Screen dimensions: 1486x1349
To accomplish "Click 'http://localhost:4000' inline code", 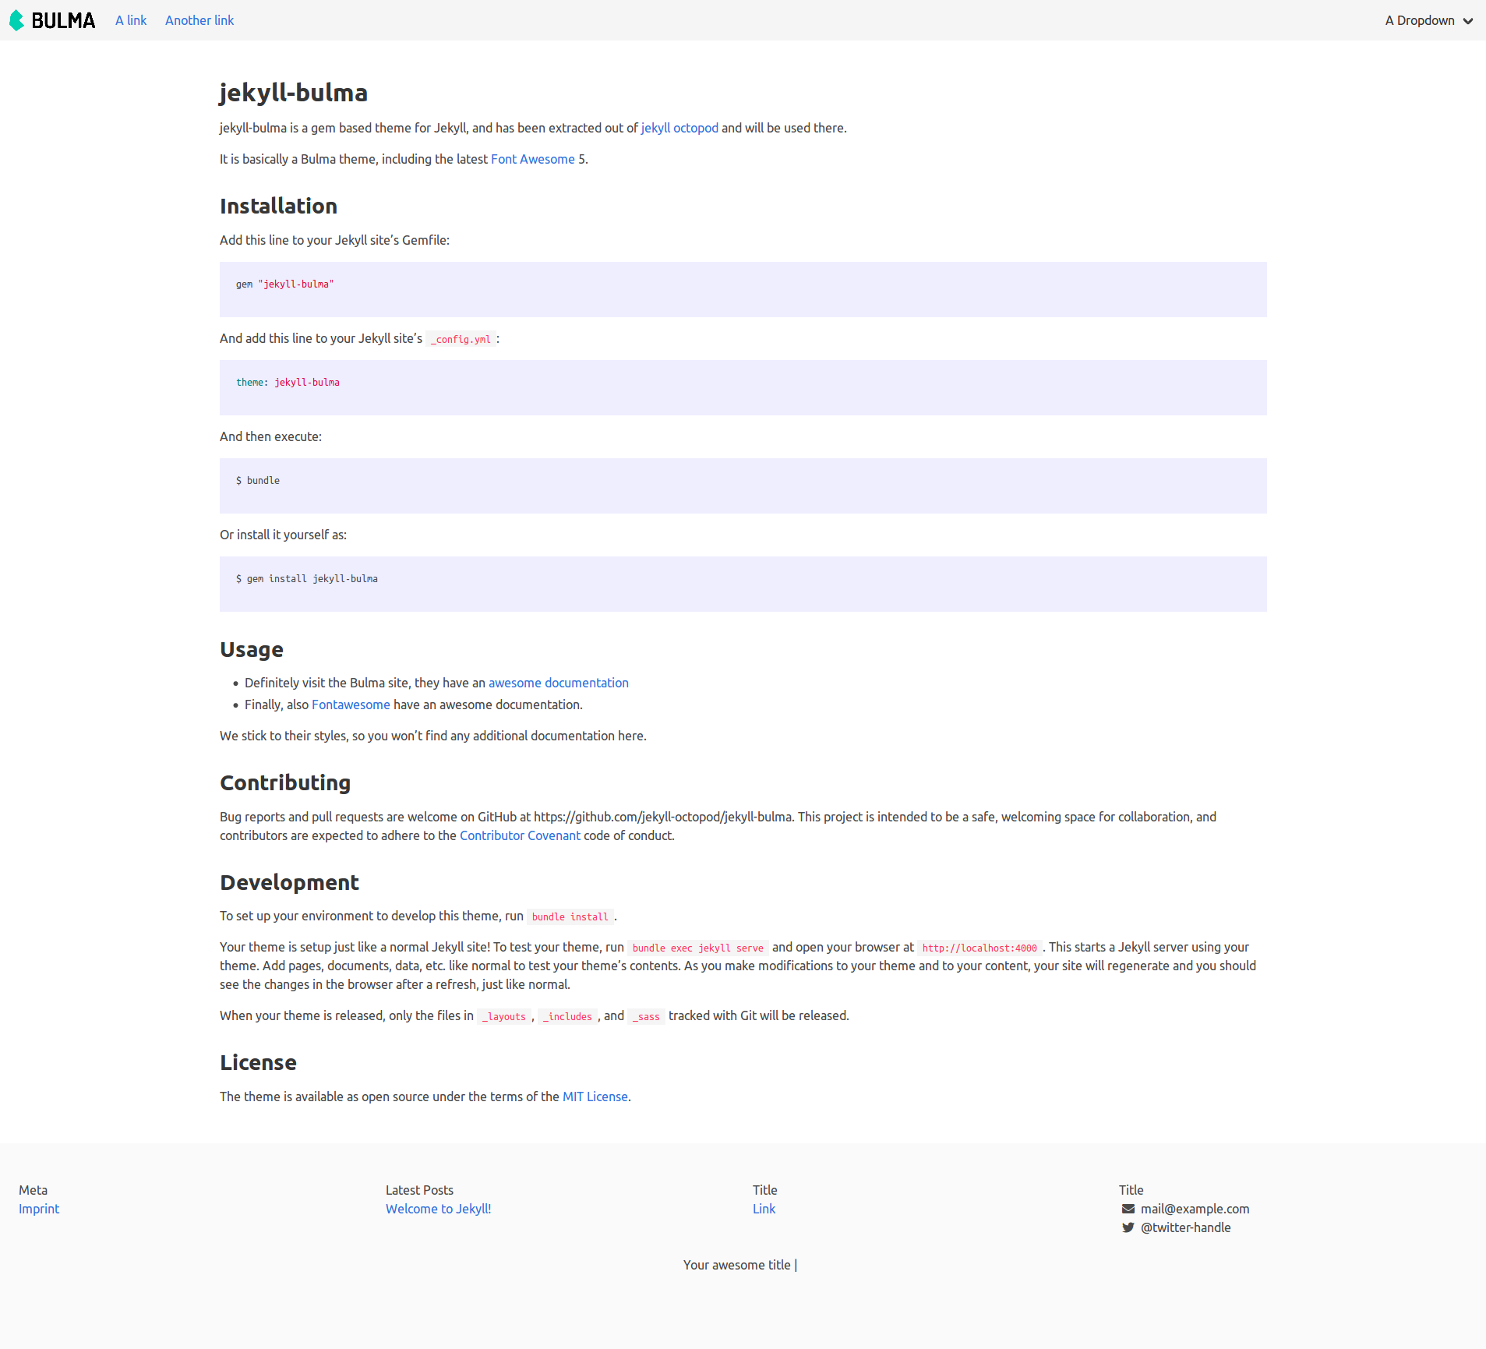I will pyautogui.click(x=979, y=948).
